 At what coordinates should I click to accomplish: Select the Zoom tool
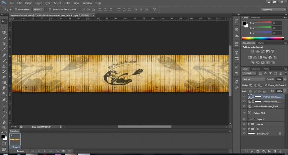4,127
